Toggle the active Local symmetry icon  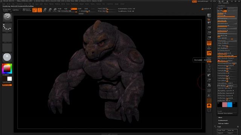pos(209,53)
